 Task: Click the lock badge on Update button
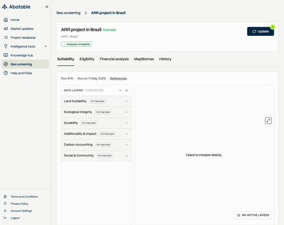click(x=273, y=27)
